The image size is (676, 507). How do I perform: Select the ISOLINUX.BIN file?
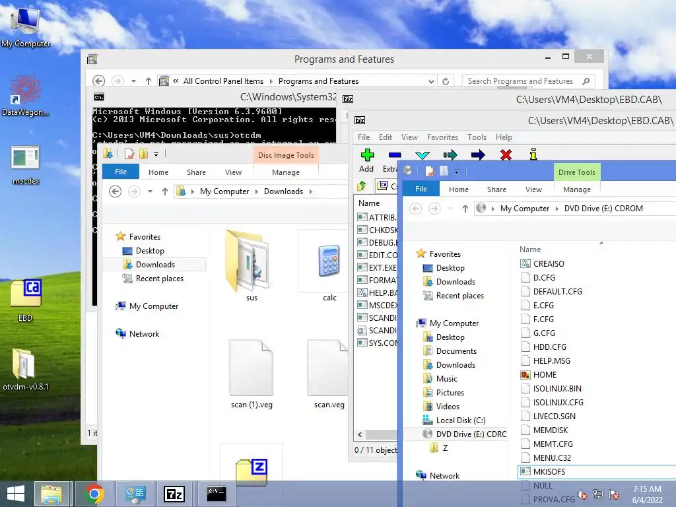click(557, 388)
